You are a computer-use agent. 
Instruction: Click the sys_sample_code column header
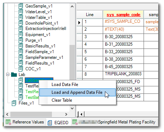click(x=124, y=15)
